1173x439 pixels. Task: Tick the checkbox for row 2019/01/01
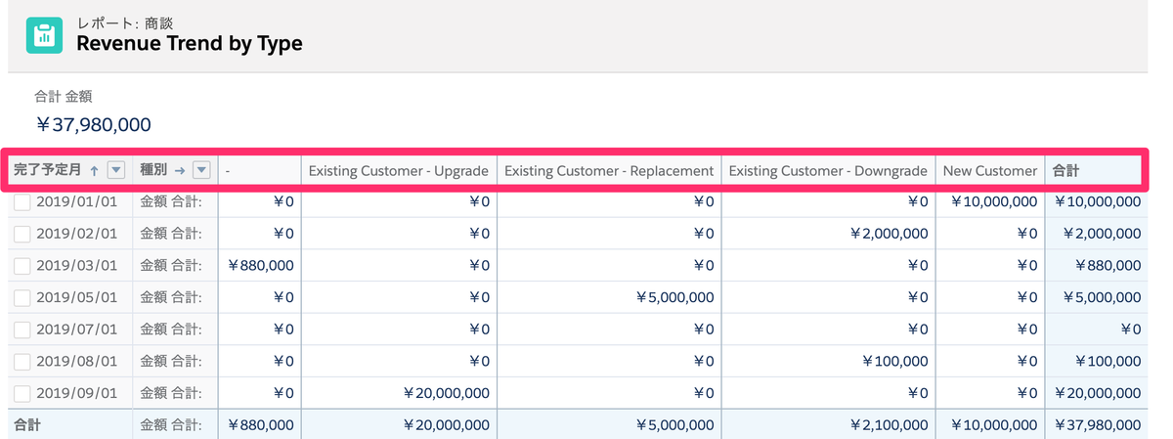coord(22,202)
